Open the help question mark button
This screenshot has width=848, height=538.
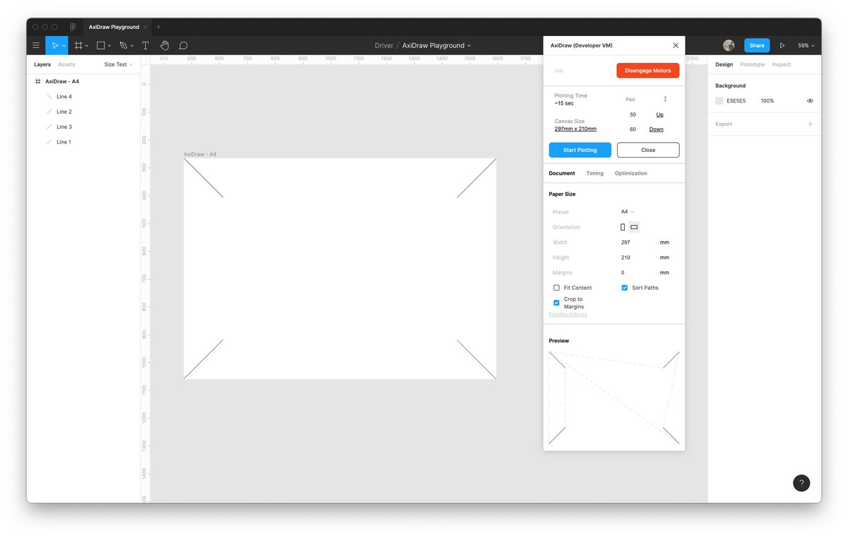801,483
